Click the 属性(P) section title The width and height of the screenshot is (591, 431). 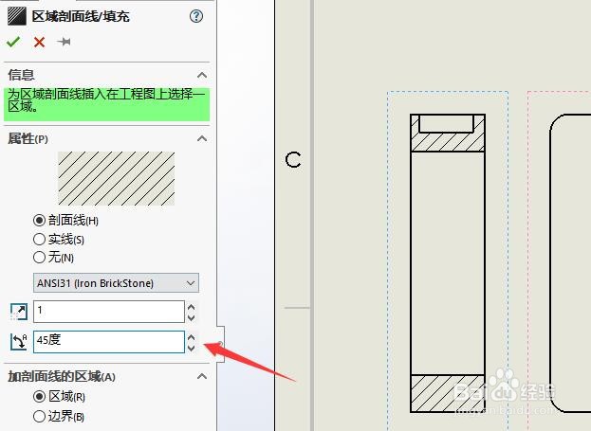pyautogui.click(x=28, y=139)
